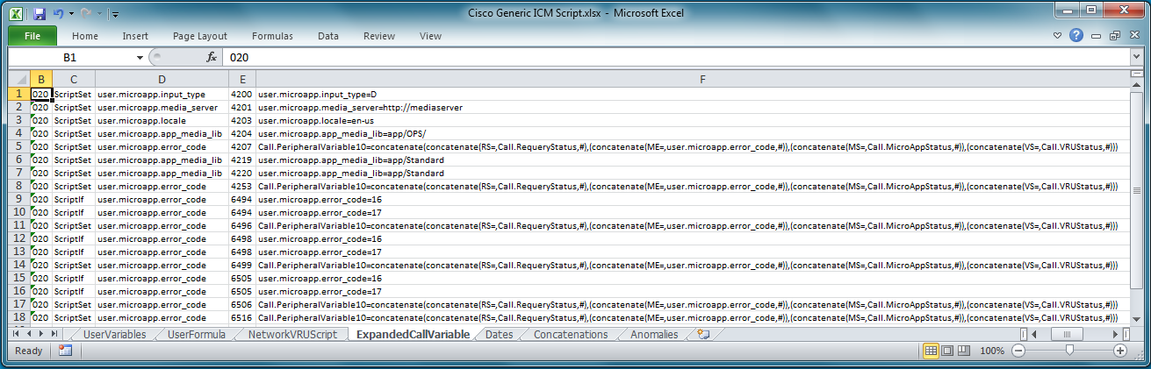The height and width of the screenshot is (369, 1151).
Task: Switch to Page Break Preview button
Action: click(963, 351)
